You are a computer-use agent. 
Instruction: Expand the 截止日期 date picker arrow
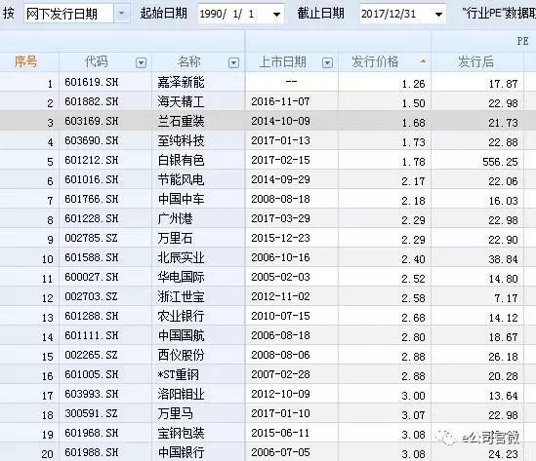pyautogui.click(x=438, y=15)
